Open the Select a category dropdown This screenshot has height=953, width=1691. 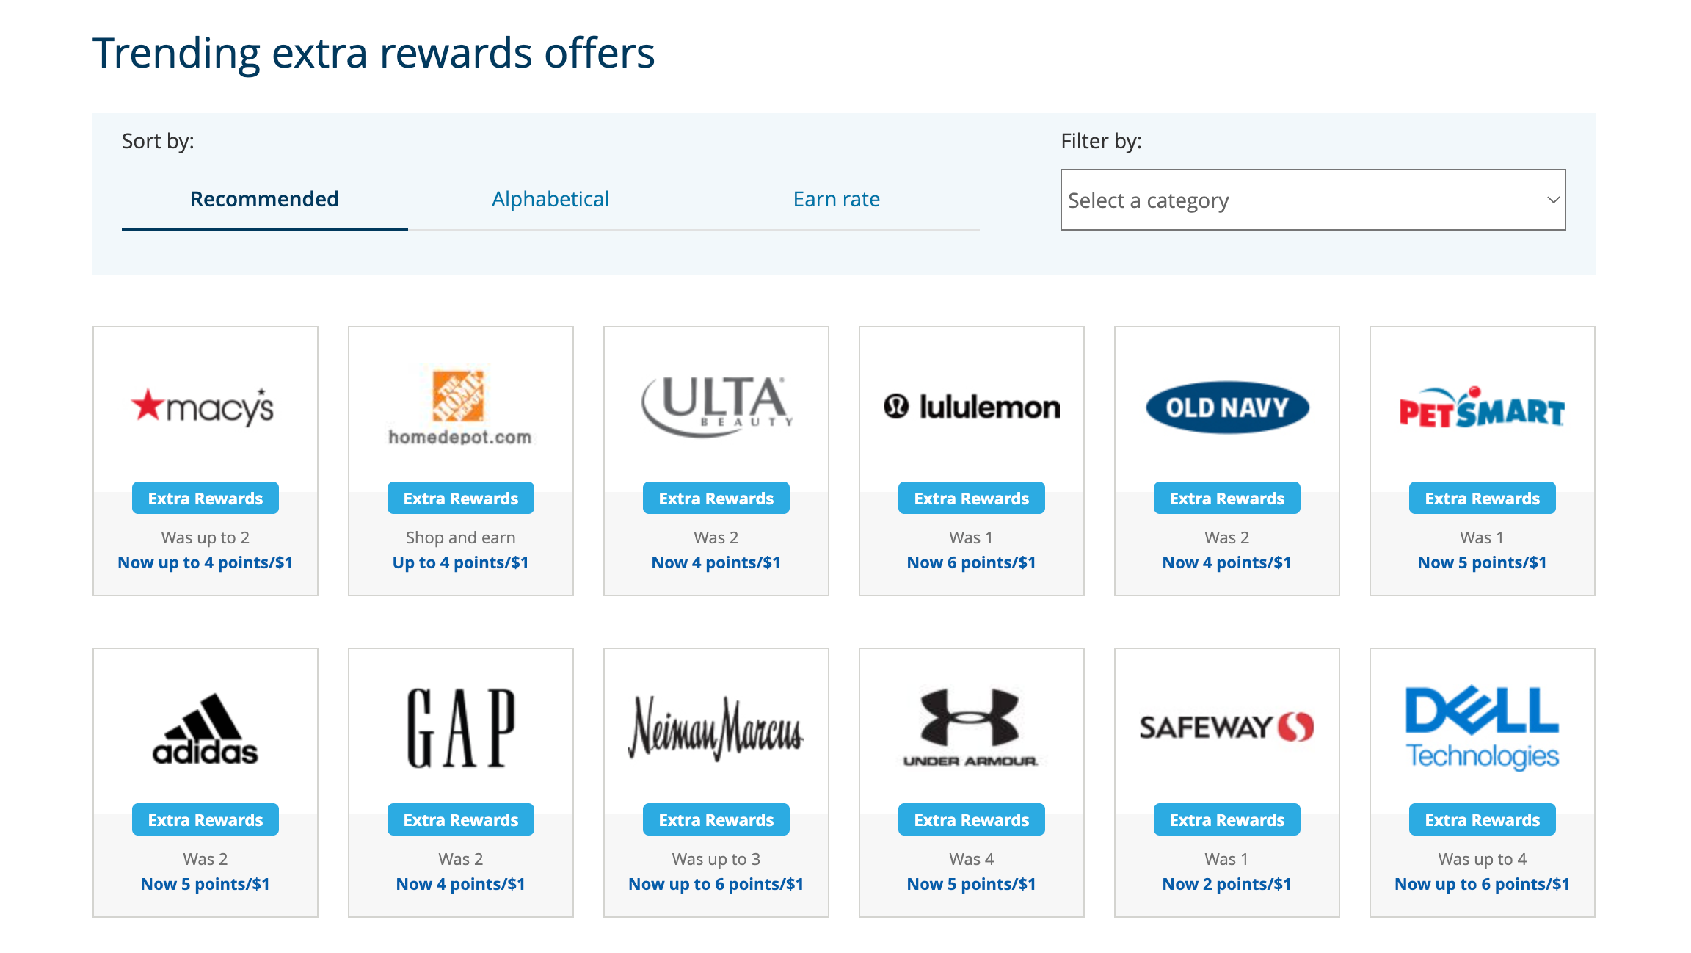(x=1312, y=199)
